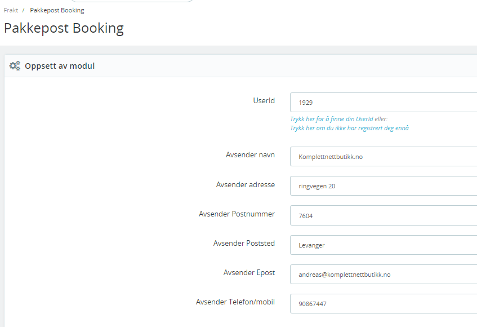Click the UserId label
The width and height of the screenshot is (477, 327).
(264, 101)
